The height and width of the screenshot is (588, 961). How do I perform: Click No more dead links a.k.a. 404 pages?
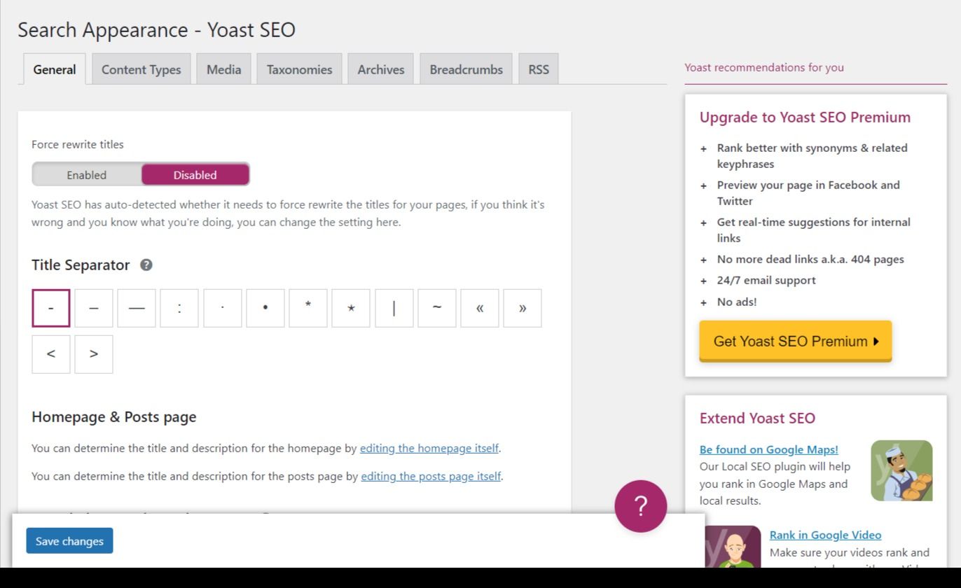[x=810, y=259]
